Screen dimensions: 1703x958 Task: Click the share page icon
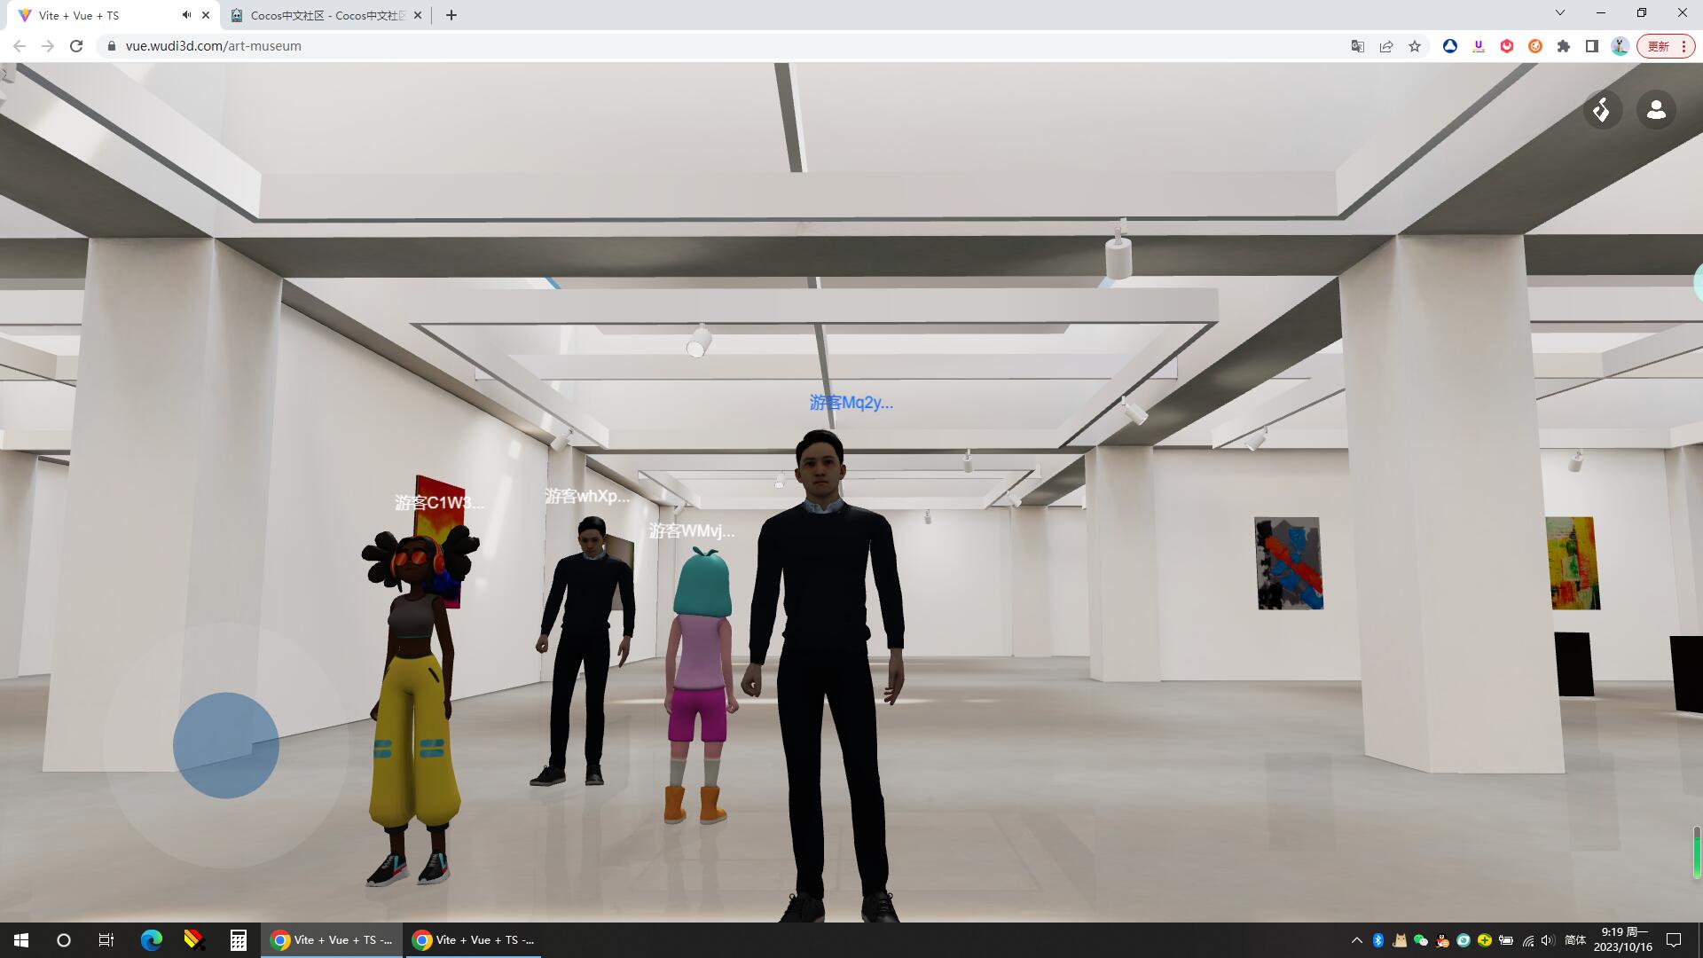coord(1386,46)
